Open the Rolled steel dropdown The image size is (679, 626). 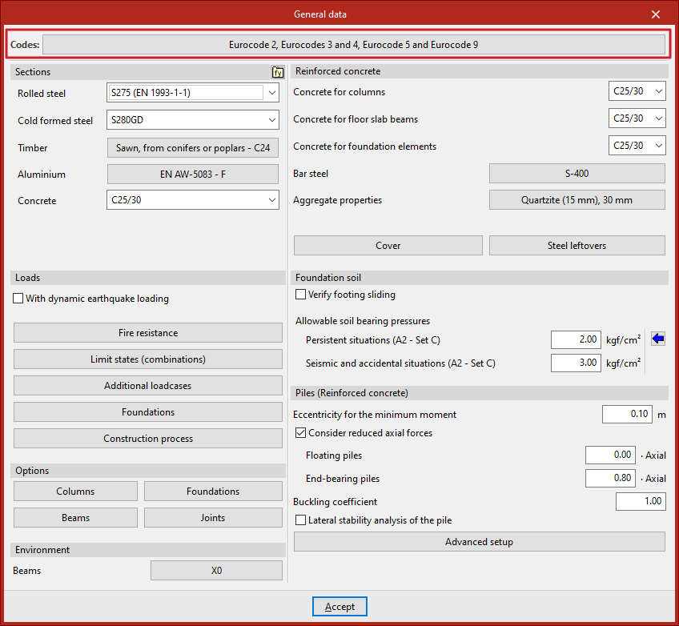pyautogui.click(x=272, y=93)
